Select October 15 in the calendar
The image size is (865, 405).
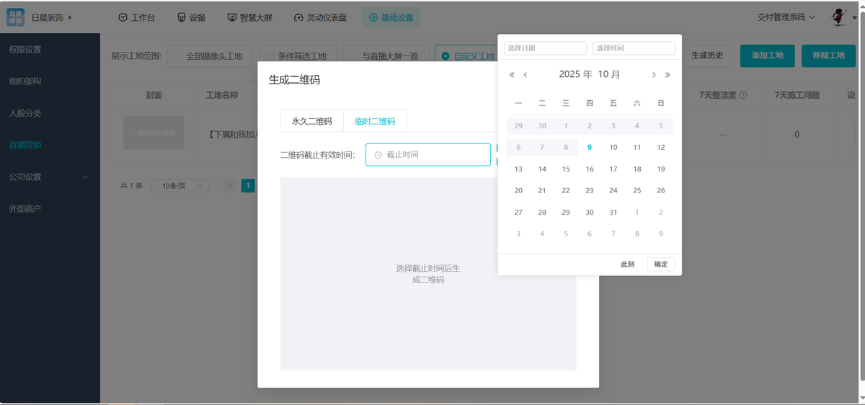point(566,169)
